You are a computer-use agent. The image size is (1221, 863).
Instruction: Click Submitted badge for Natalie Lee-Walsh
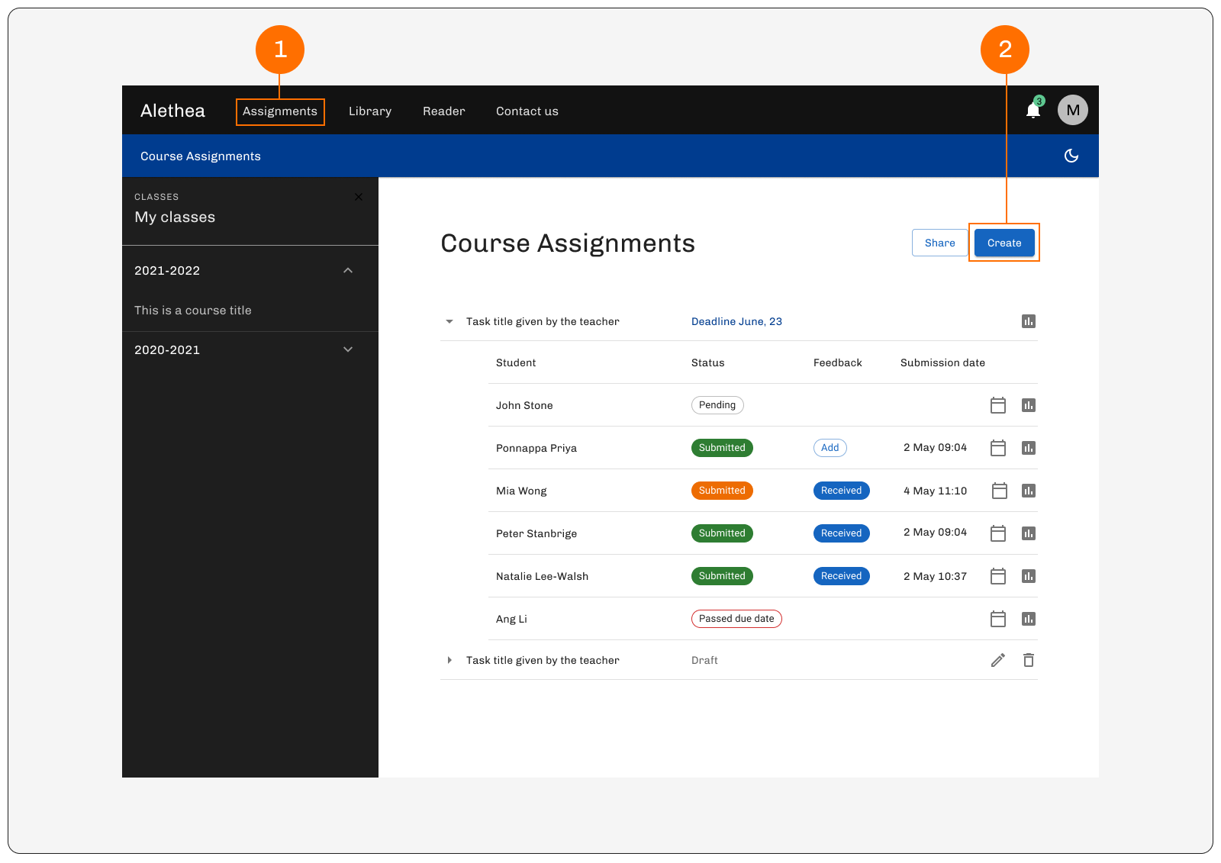(722, 576)
